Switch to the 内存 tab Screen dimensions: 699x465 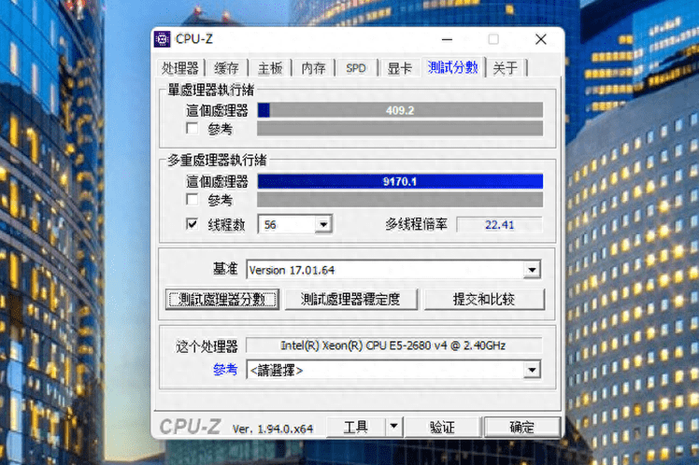click(313, 68)
